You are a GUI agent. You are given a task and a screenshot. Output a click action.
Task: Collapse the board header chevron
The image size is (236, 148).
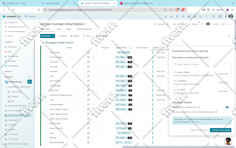coord(229,36)
